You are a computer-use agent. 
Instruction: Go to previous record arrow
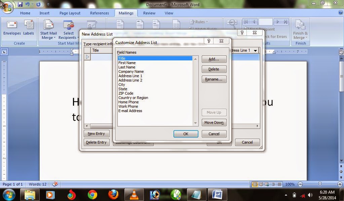click(254, 22)
